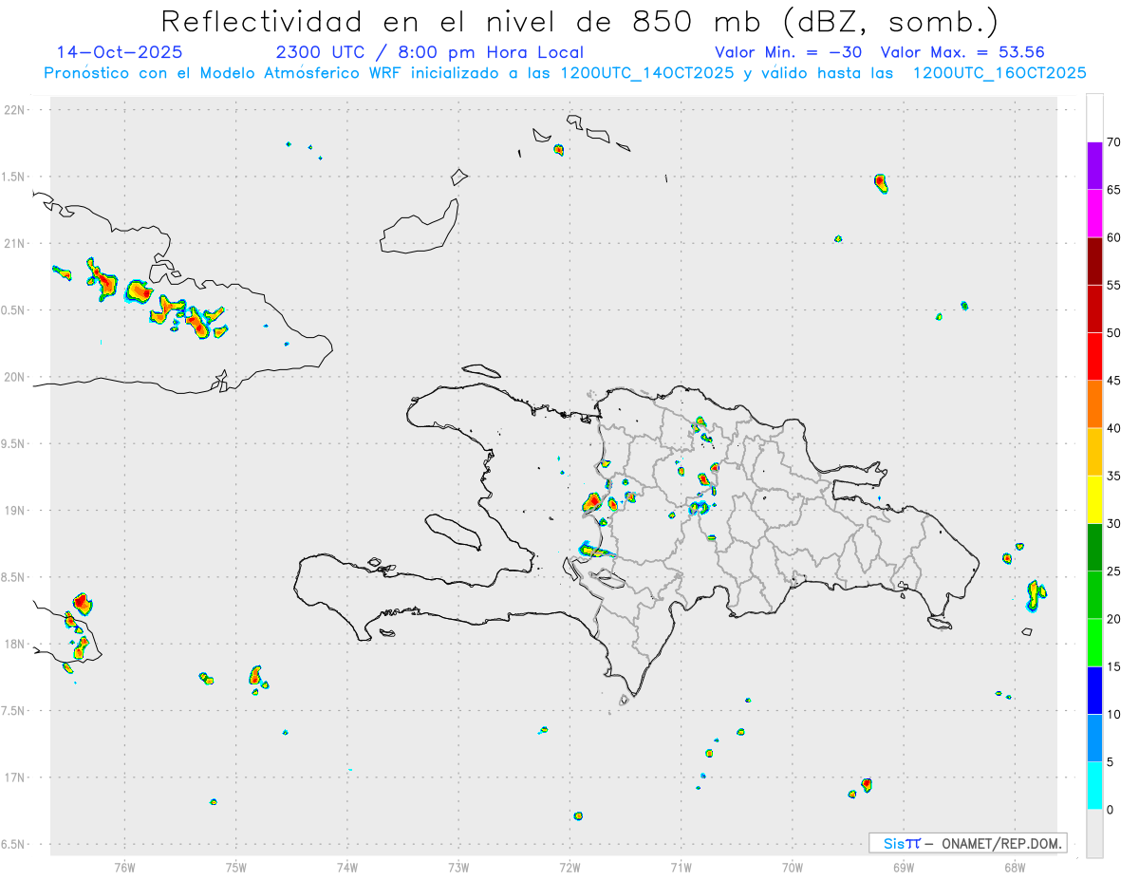This screenshot has width=1139, height=880.
Task: Click the colorbar value label '35'
Action: point(1113,476)
